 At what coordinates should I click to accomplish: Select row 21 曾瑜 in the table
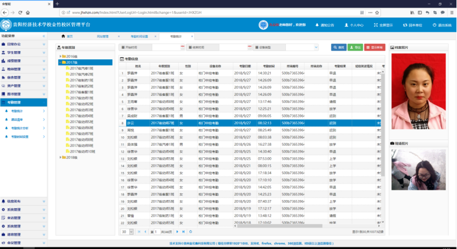click(x=251, y=216)
